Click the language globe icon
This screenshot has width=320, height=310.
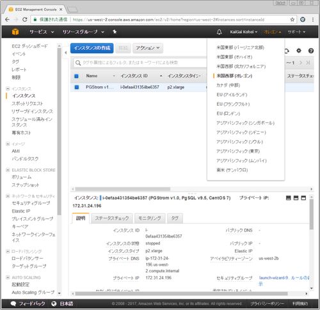point(54,304)
